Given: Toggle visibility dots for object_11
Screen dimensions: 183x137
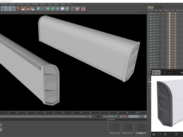Looking at the screenshot, I should [164, 43].
